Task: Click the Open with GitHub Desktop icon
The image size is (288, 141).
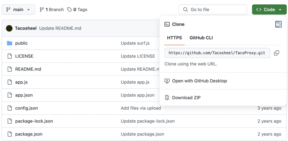Action: [x=167, y=81]
